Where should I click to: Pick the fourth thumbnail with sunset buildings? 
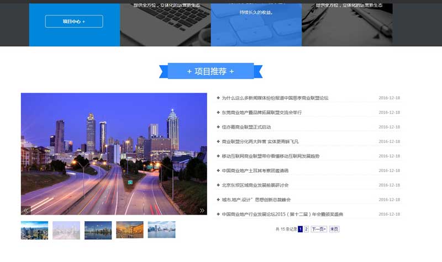pyautogui.click(x=130, y=230)
